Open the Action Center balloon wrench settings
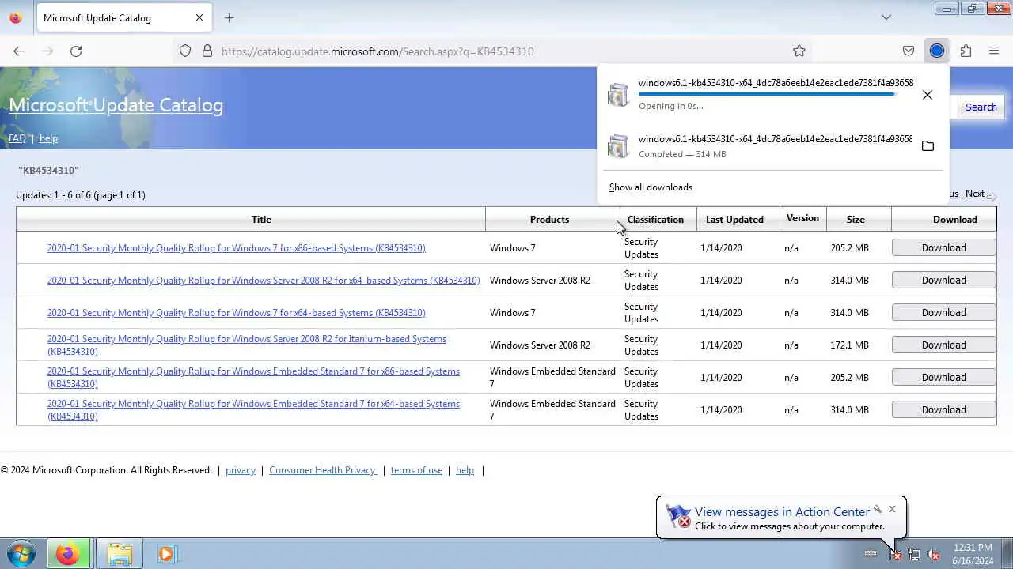The width and height of the screenshot is (1013, 569). coord(877,509)
